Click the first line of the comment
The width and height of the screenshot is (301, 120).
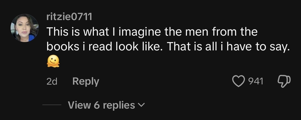tap(152, 32)
